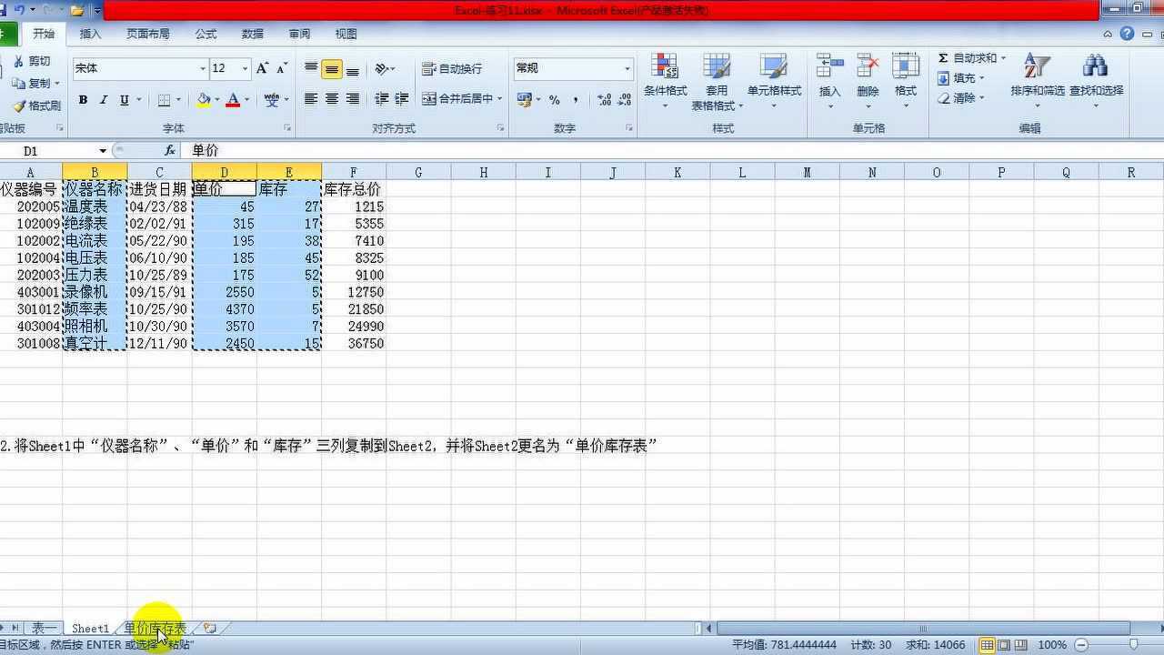Screen dimensions: 1164x655
Task: Expand the borders dropdown arrow
Action: click(178, 100)
